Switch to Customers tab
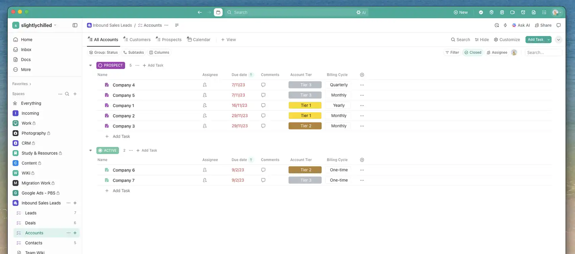The image size is (575, 254). pos(137,40)
